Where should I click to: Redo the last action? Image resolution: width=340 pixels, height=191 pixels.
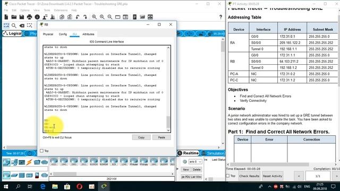click(85, 17)
